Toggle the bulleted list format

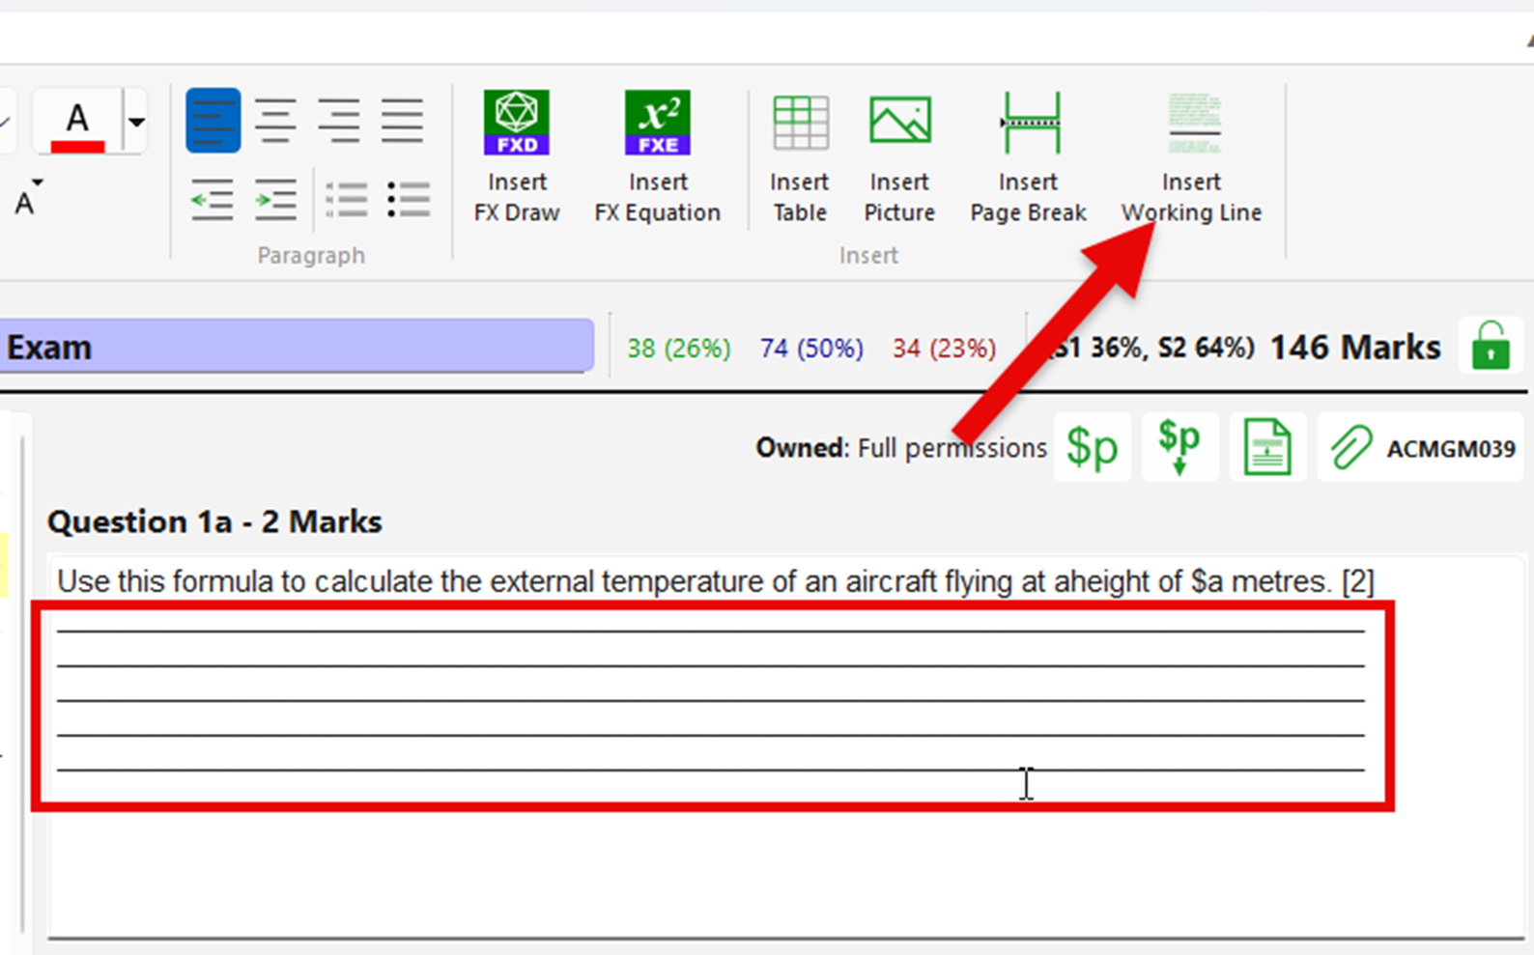(x=409, y=200)
